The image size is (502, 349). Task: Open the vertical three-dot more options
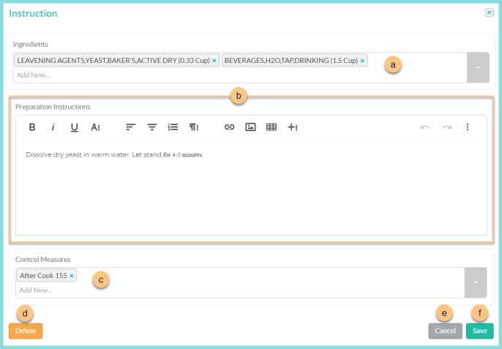point(468,127)
